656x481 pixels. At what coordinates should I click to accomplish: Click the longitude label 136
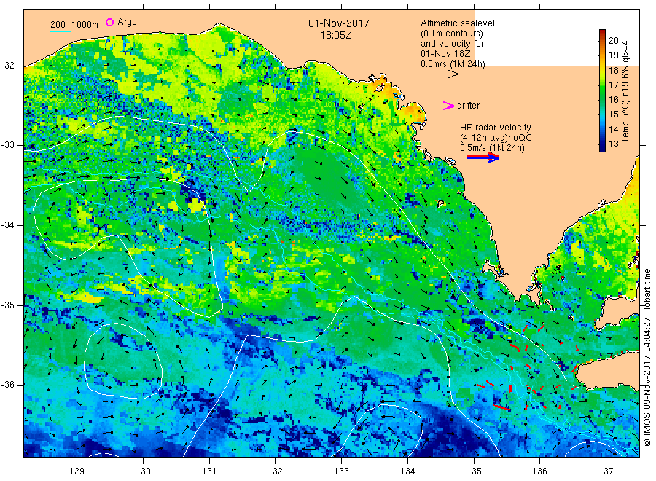[x=539, y=472]
